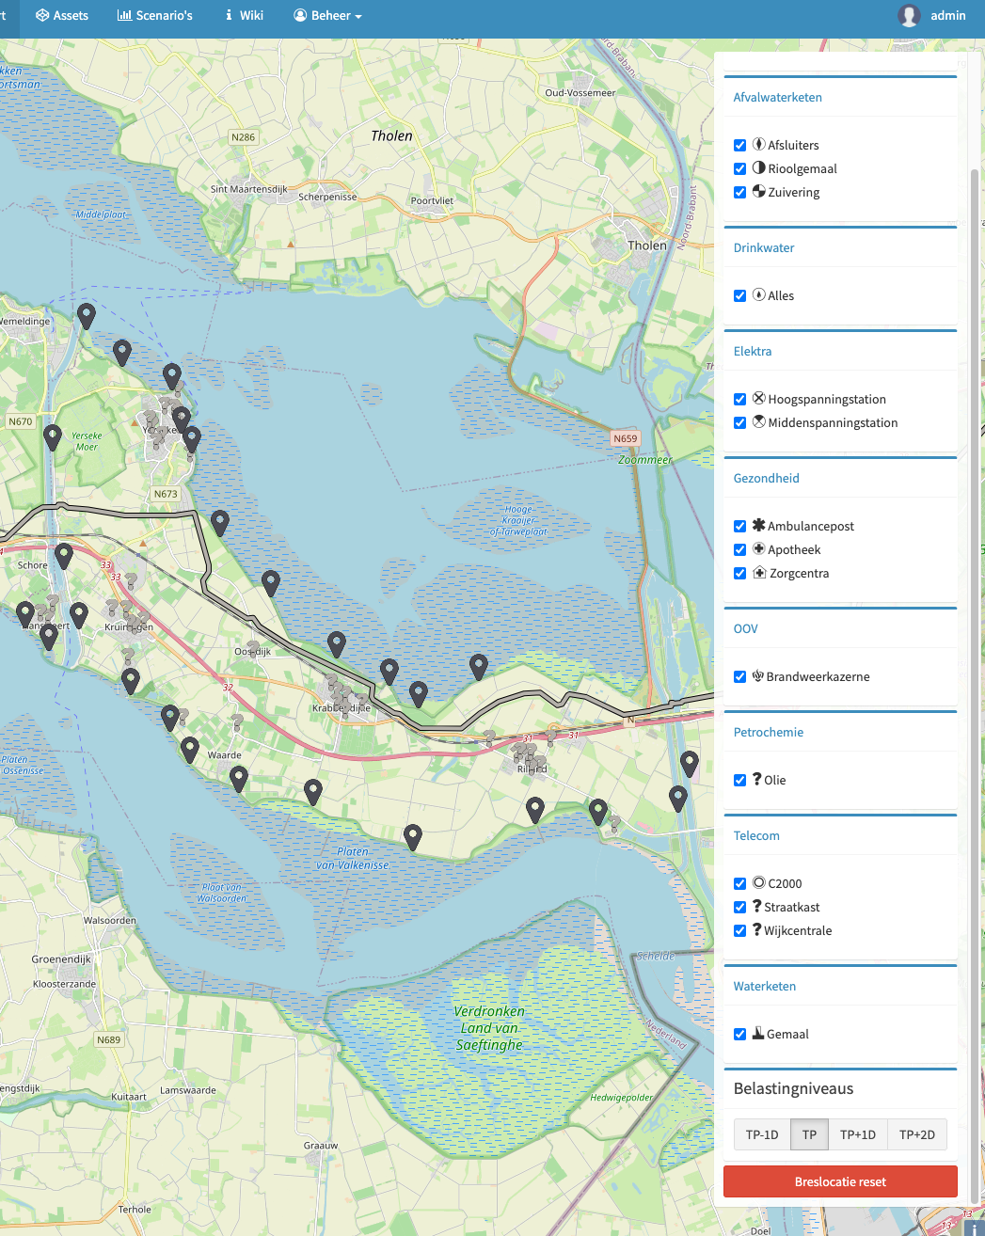Toggle the Rioolgemaal checkbox
The image size is (985, 1236).
click(x=740, y=168)
